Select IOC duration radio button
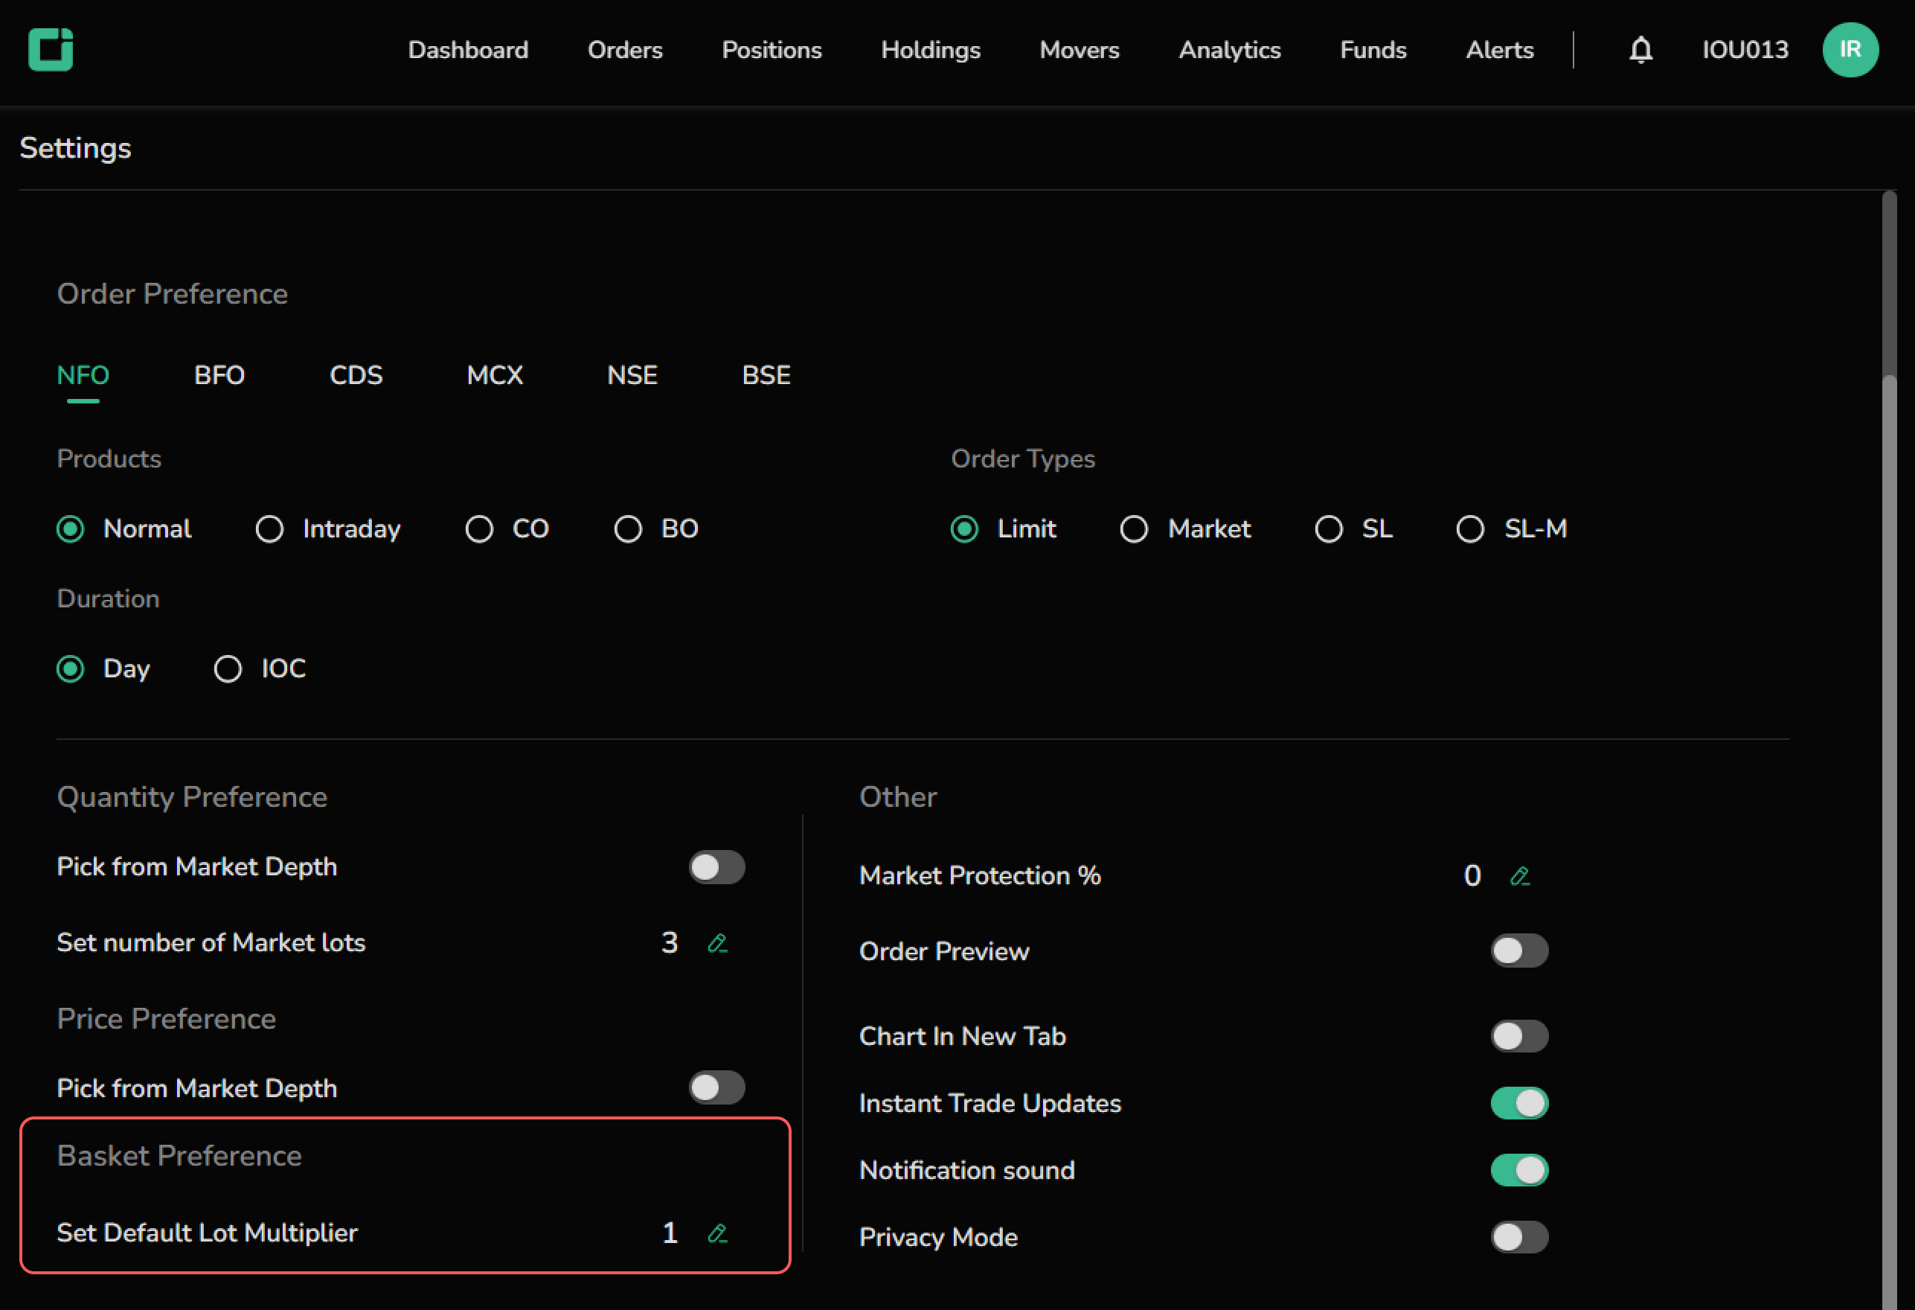 coord(228,668)
